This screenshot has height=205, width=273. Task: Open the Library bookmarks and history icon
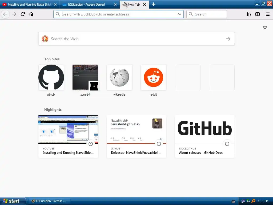pyautogui.click(x=249, y=14)
